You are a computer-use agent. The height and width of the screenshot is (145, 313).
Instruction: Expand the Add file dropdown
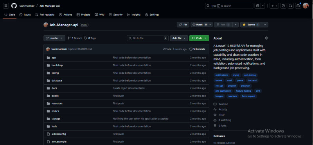(x=179, y=38)
